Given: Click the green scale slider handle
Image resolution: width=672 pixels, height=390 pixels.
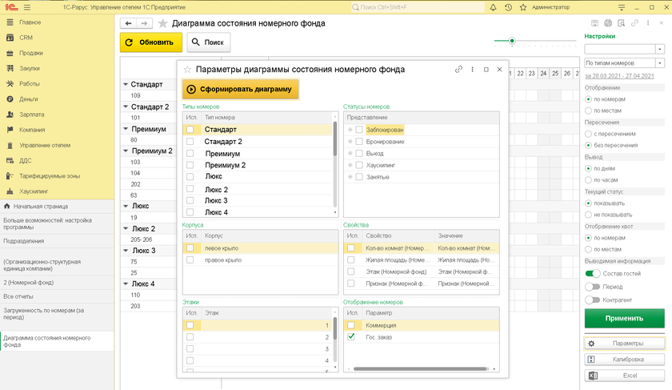Looking at the screenshot, I should coord(512,41).
